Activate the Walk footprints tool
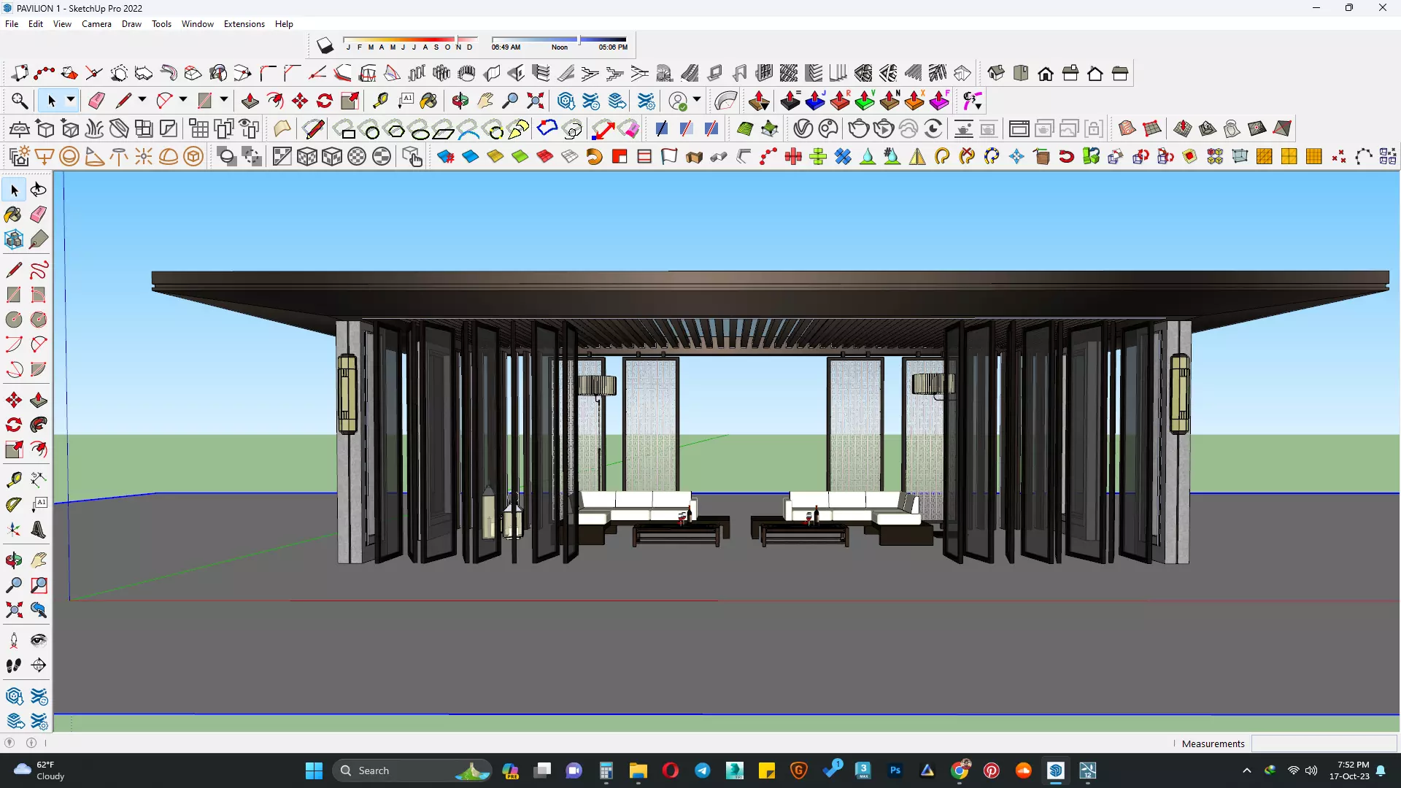The image size is (1401, 788). (x=14, y=665)
